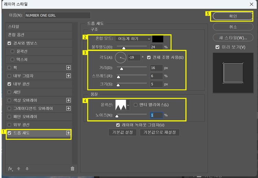
Task: Open the fx effects menu icon
Action: coord(11,169)
